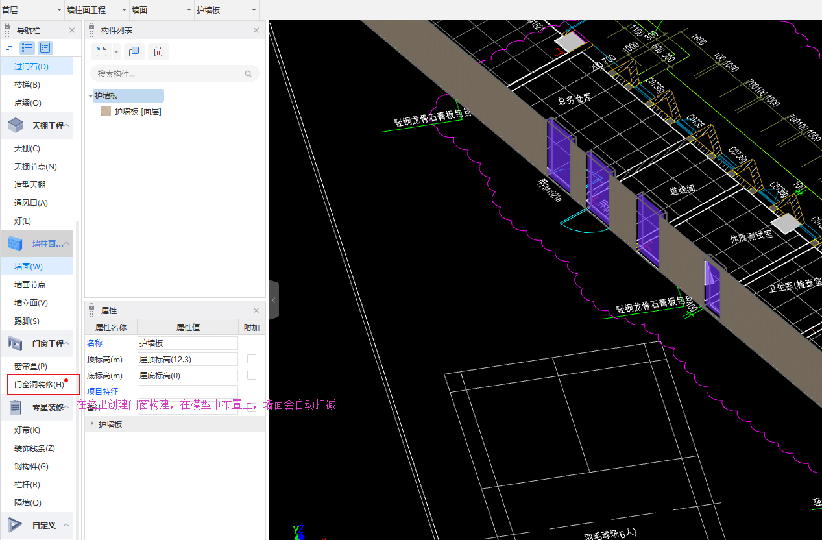This screenshot has width=822, height=540.
Task: Edit the 底标高 value field
Action: coord(187,375)
